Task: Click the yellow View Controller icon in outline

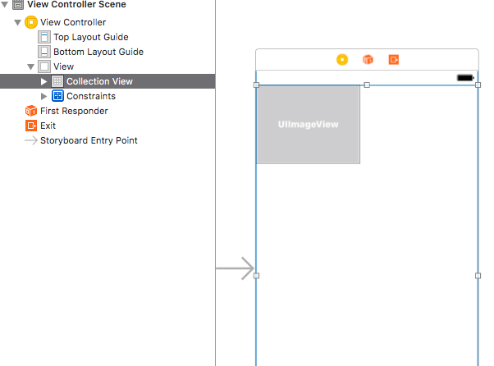Action: click(x=31, y=22)
